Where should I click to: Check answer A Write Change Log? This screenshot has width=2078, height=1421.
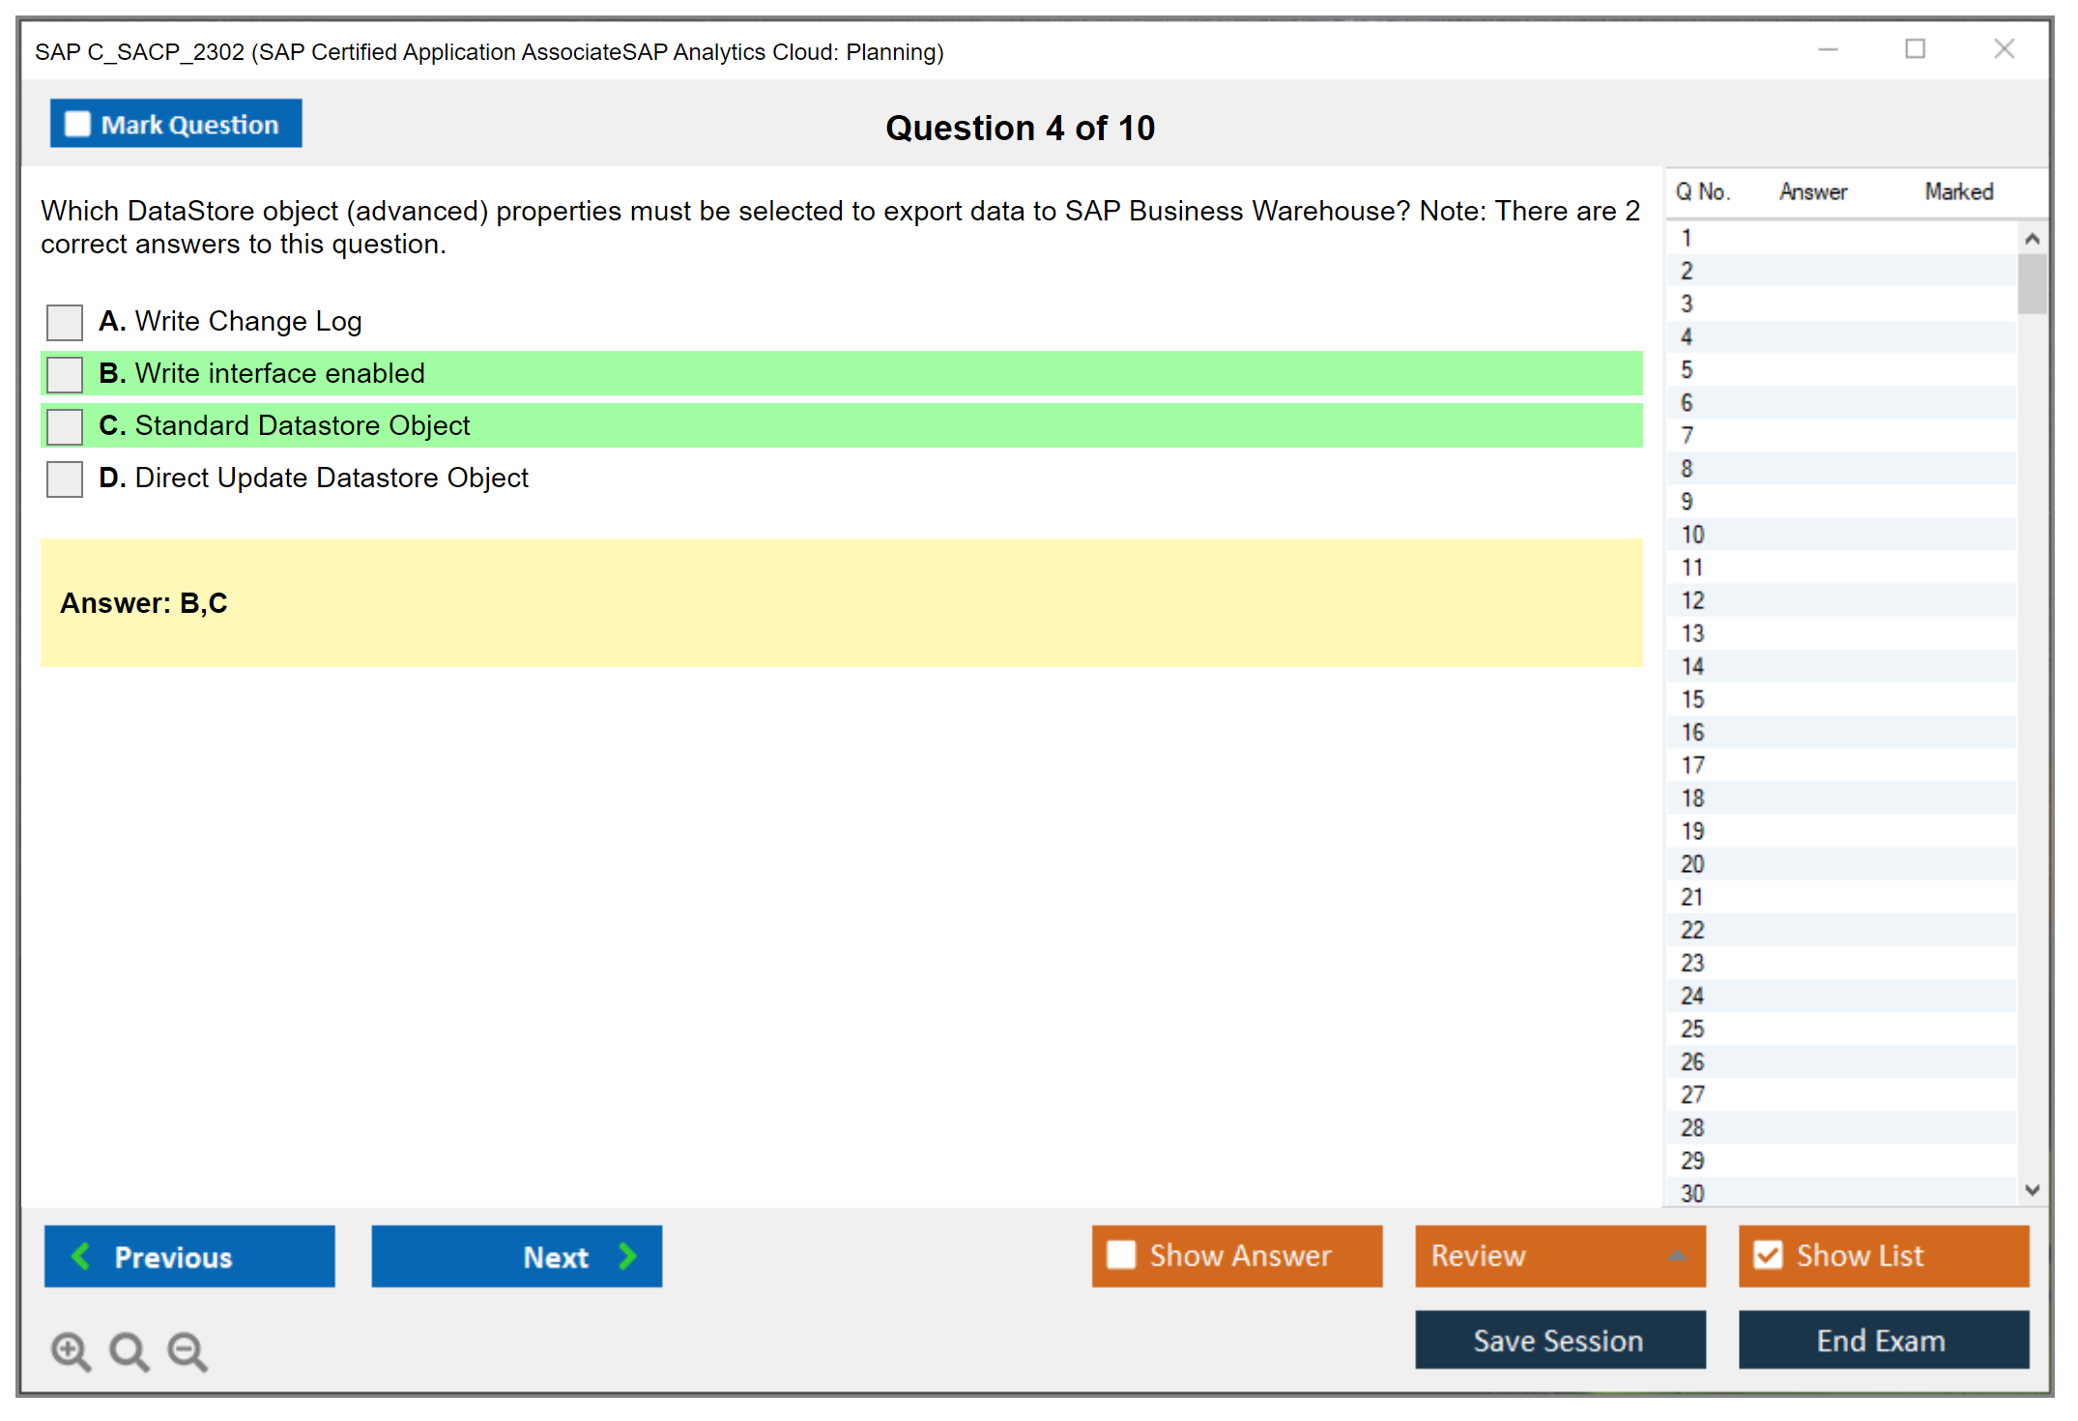[65, 322]
